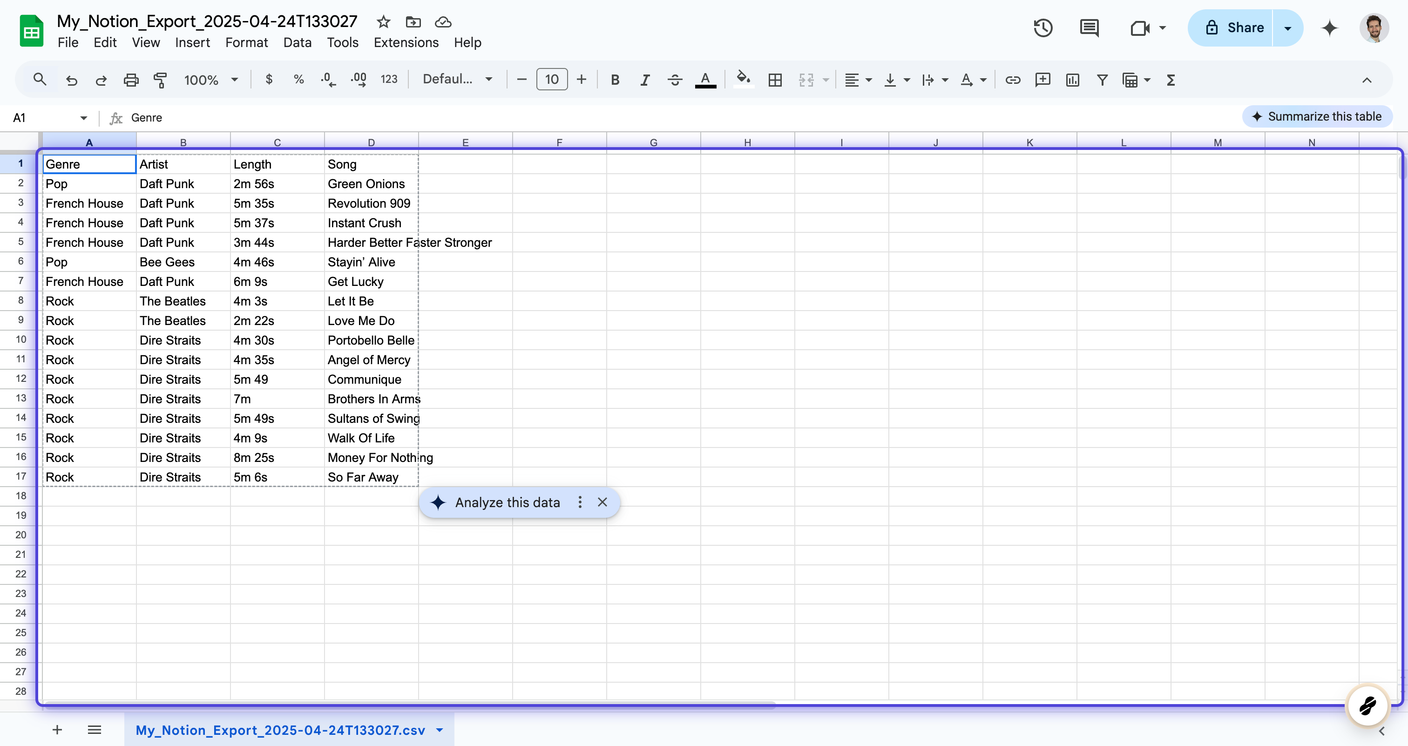1408x746 pixels.
Task: Open version history clock icon
Action: pos(1043,27)
